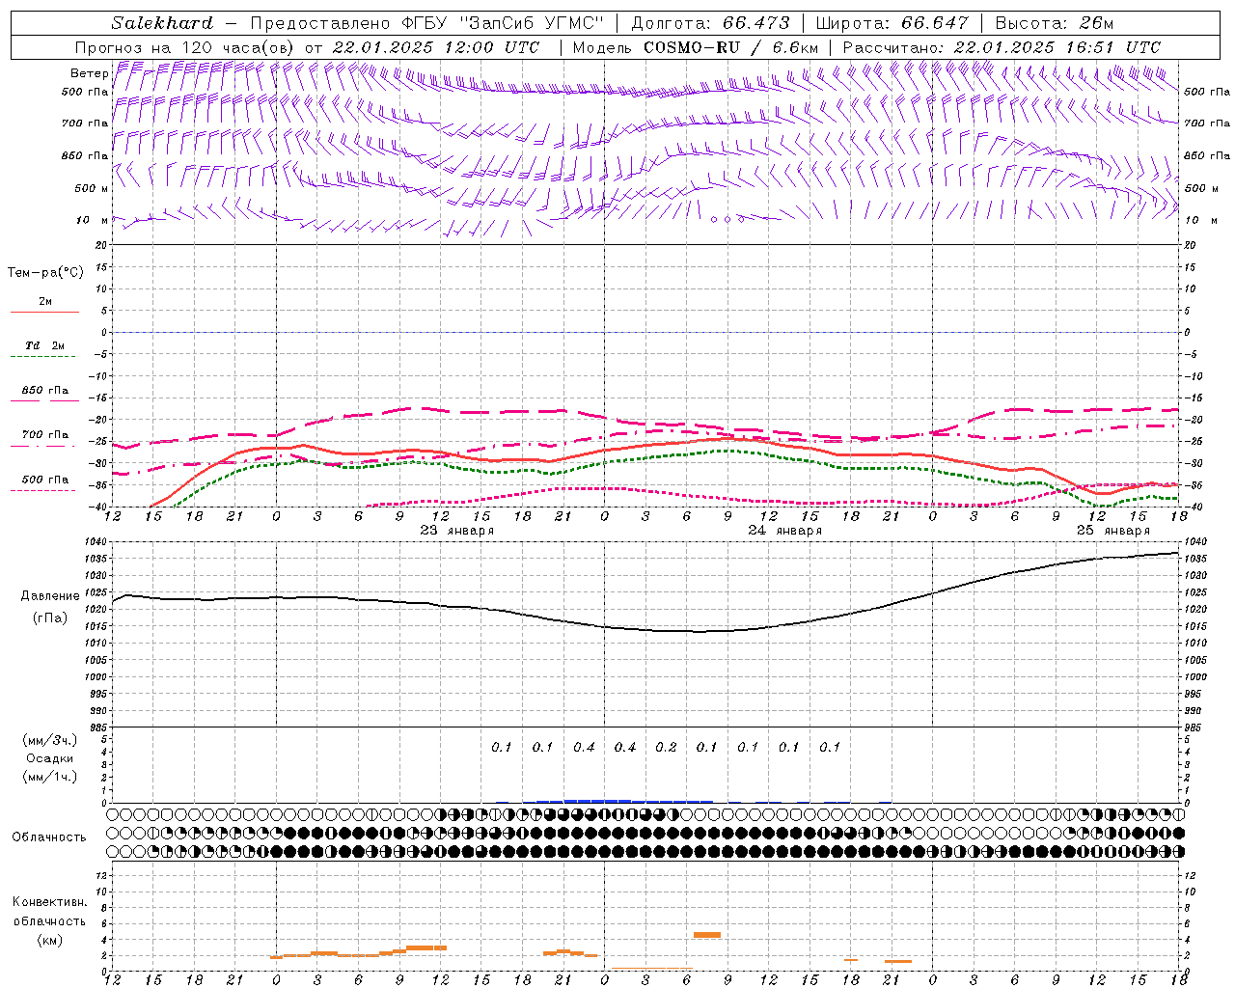
Task: Select the 'Предоставлено ФГБУ "ЗапСиб УГМС"' provider text
Action: coord(426,23)
